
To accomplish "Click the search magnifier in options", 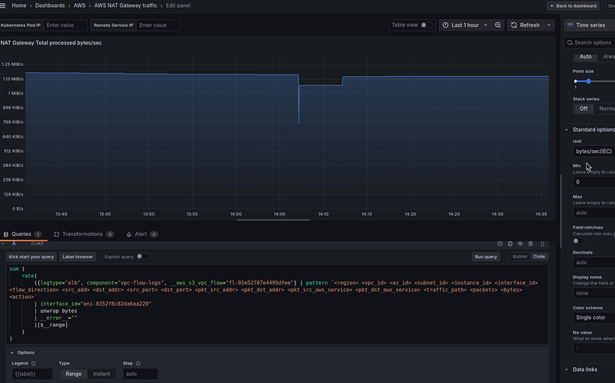I will point(570,42).
